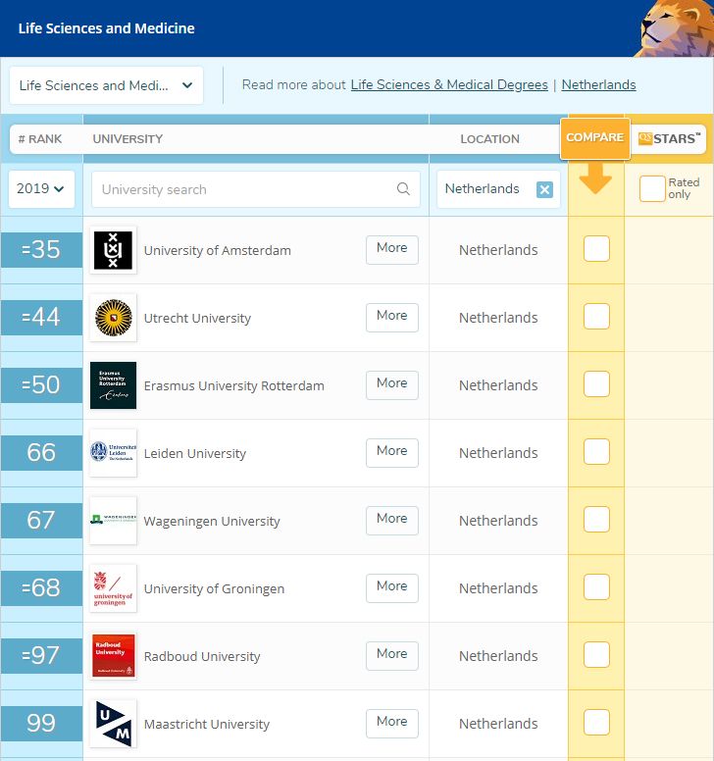The image size is (714, 761).
Task: Click the =44 rank cell
Action: coord(42,317)
